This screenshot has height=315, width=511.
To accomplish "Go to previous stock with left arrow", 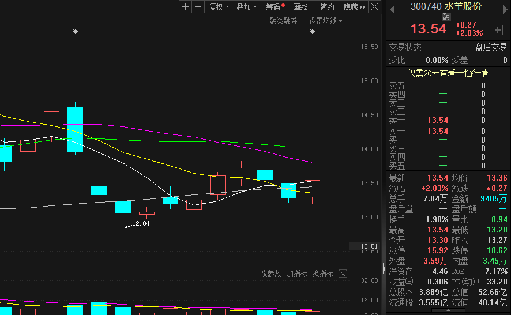I will tap(392, 8).
